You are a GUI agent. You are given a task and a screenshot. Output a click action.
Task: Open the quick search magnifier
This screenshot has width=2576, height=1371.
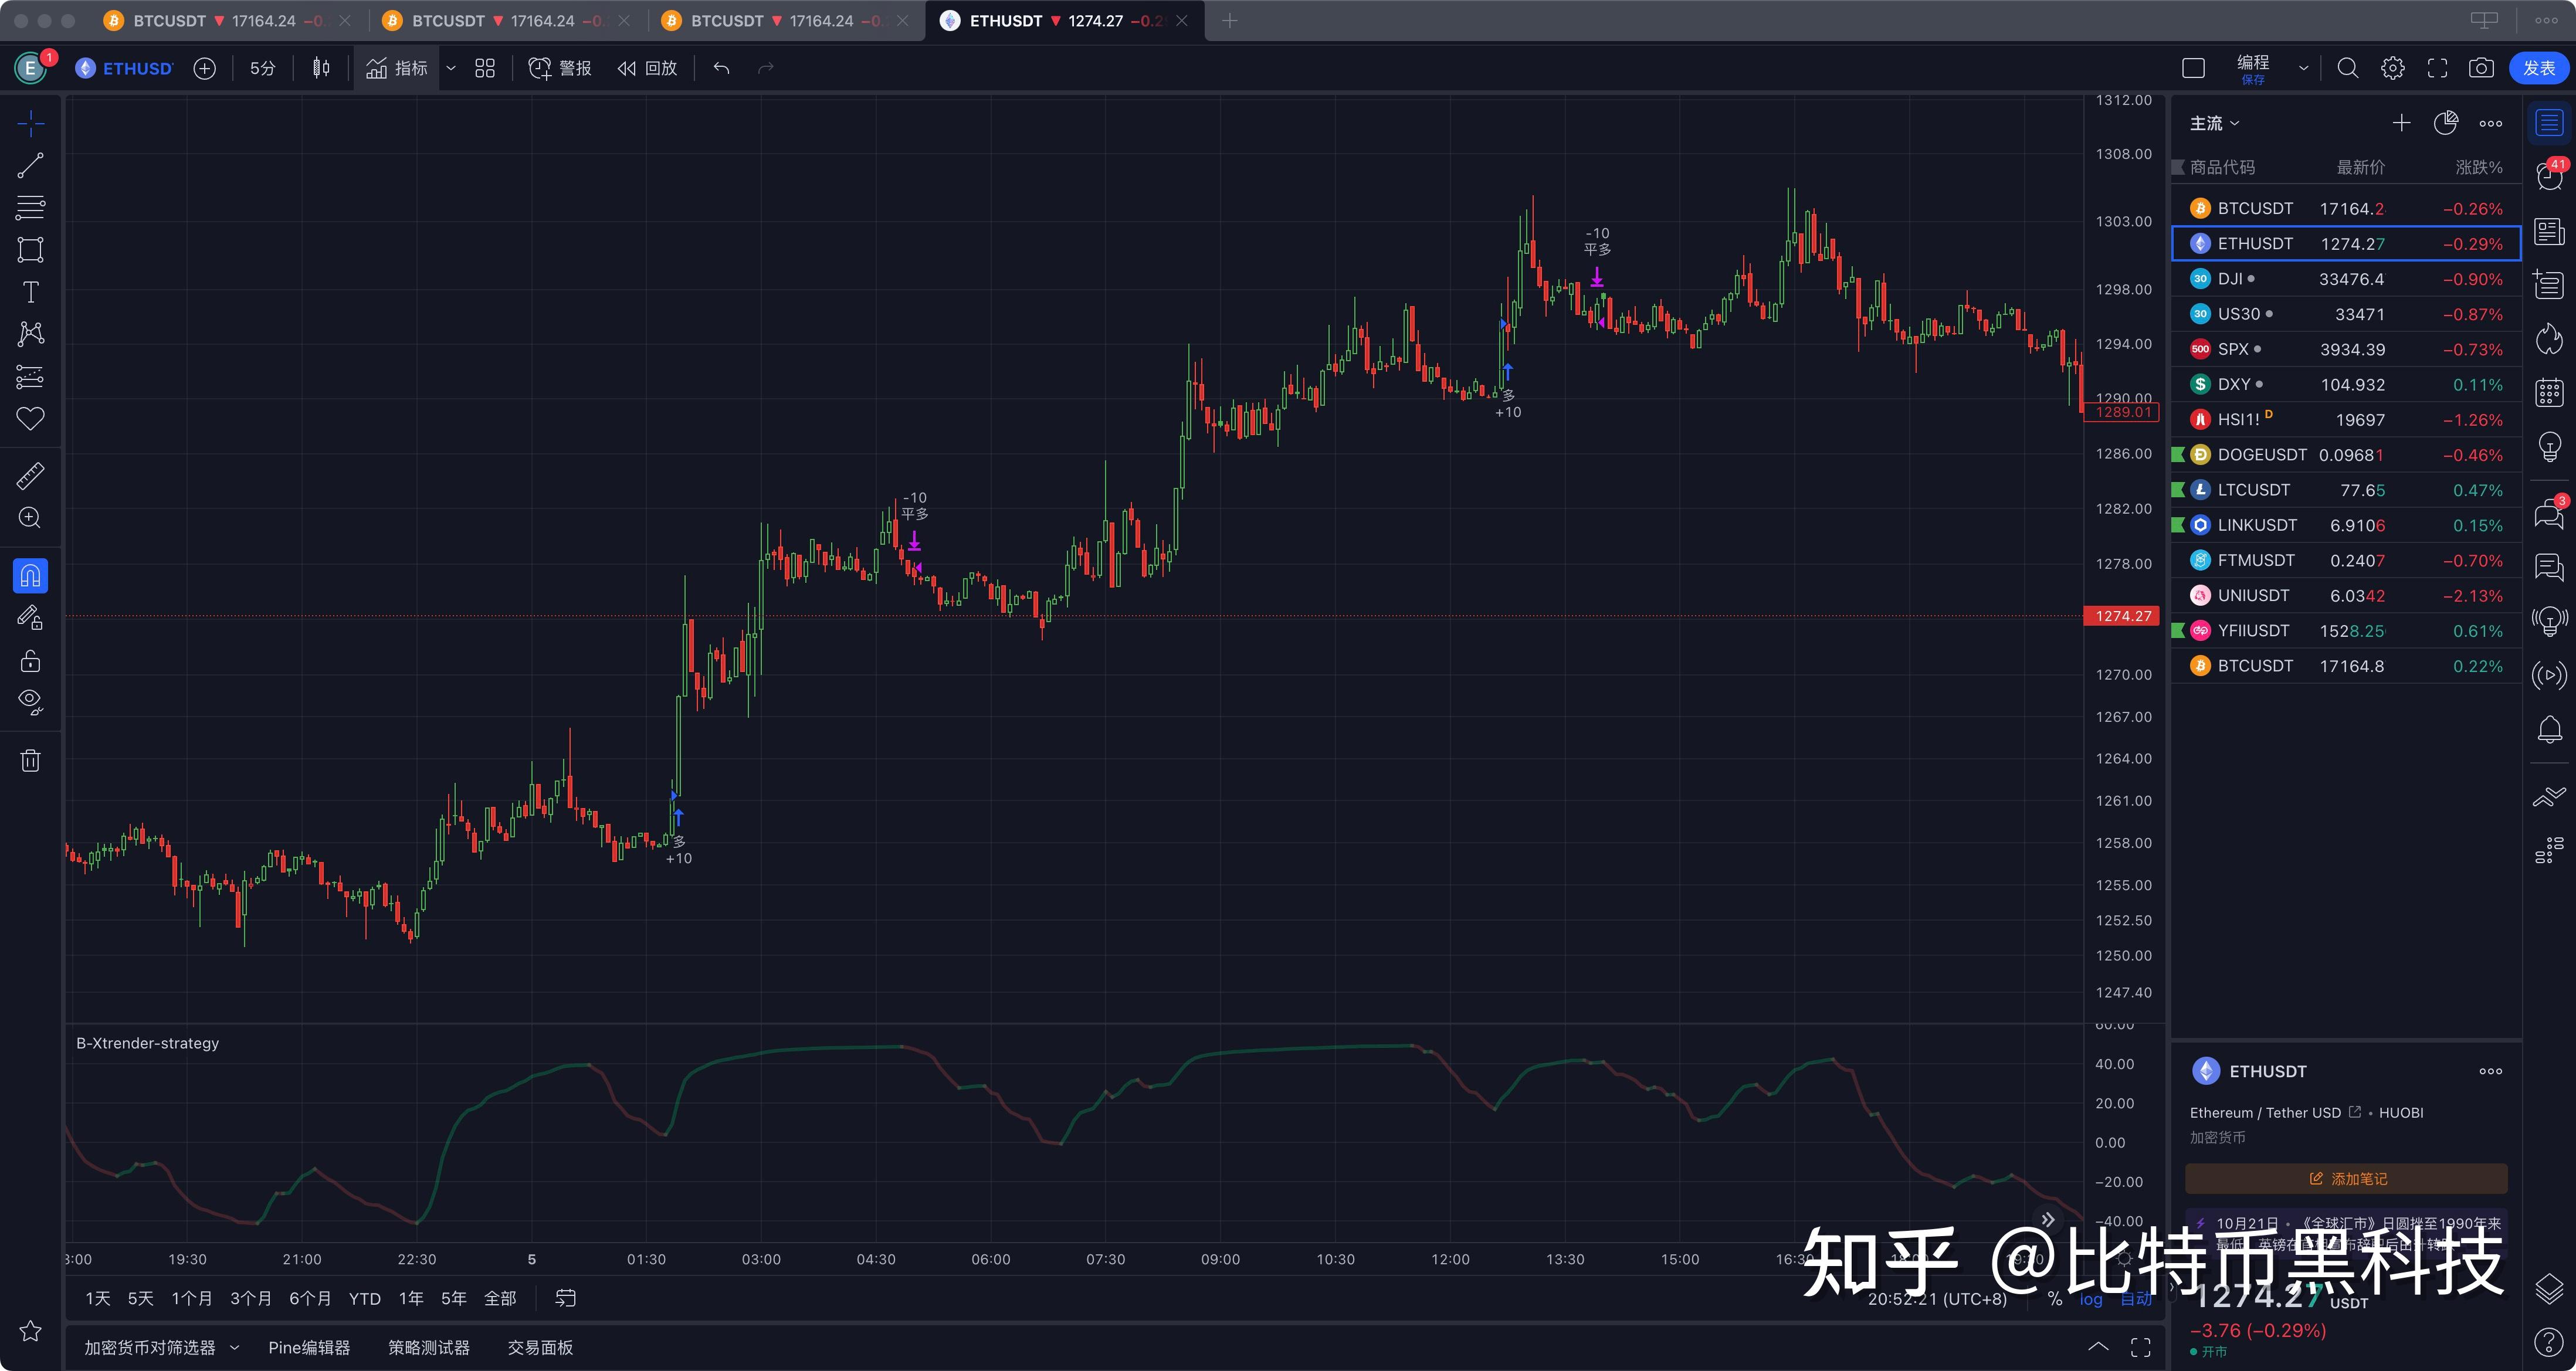[2348, 68]
